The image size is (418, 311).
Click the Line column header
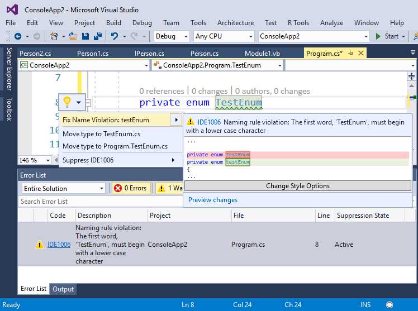(324, 216)
